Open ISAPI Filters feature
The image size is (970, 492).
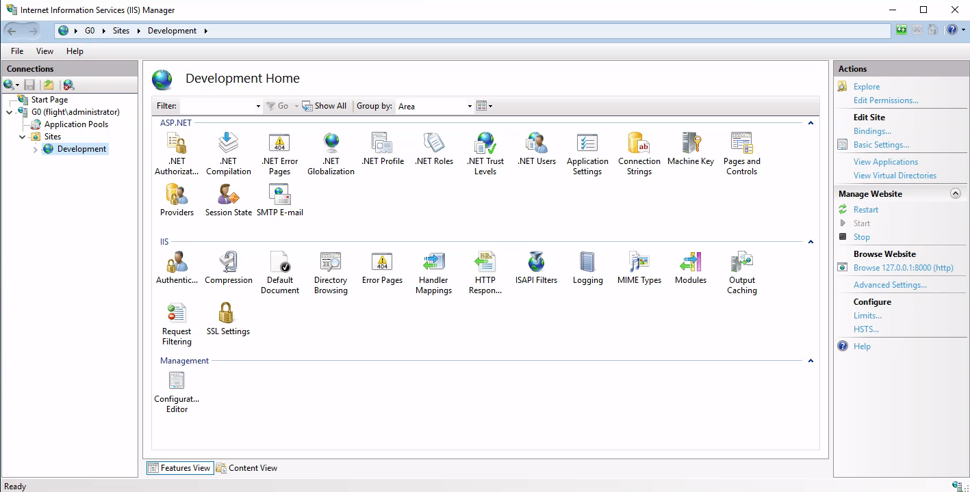(x=537, y=268)
